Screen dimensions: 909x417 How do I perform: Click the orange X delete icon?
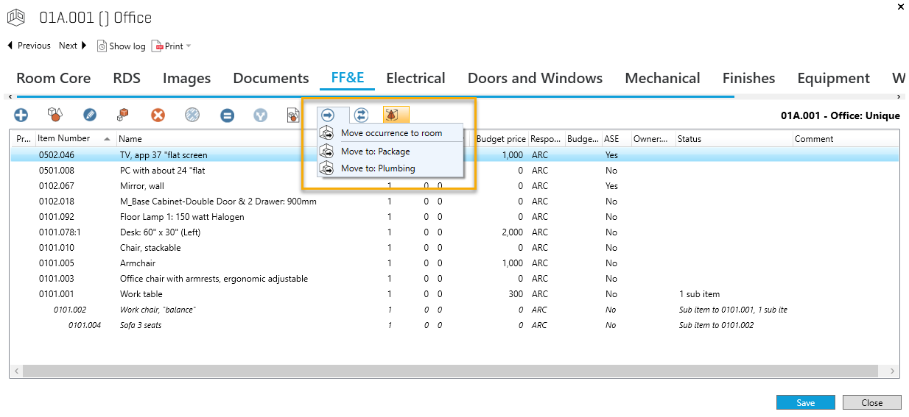(158, 115)
